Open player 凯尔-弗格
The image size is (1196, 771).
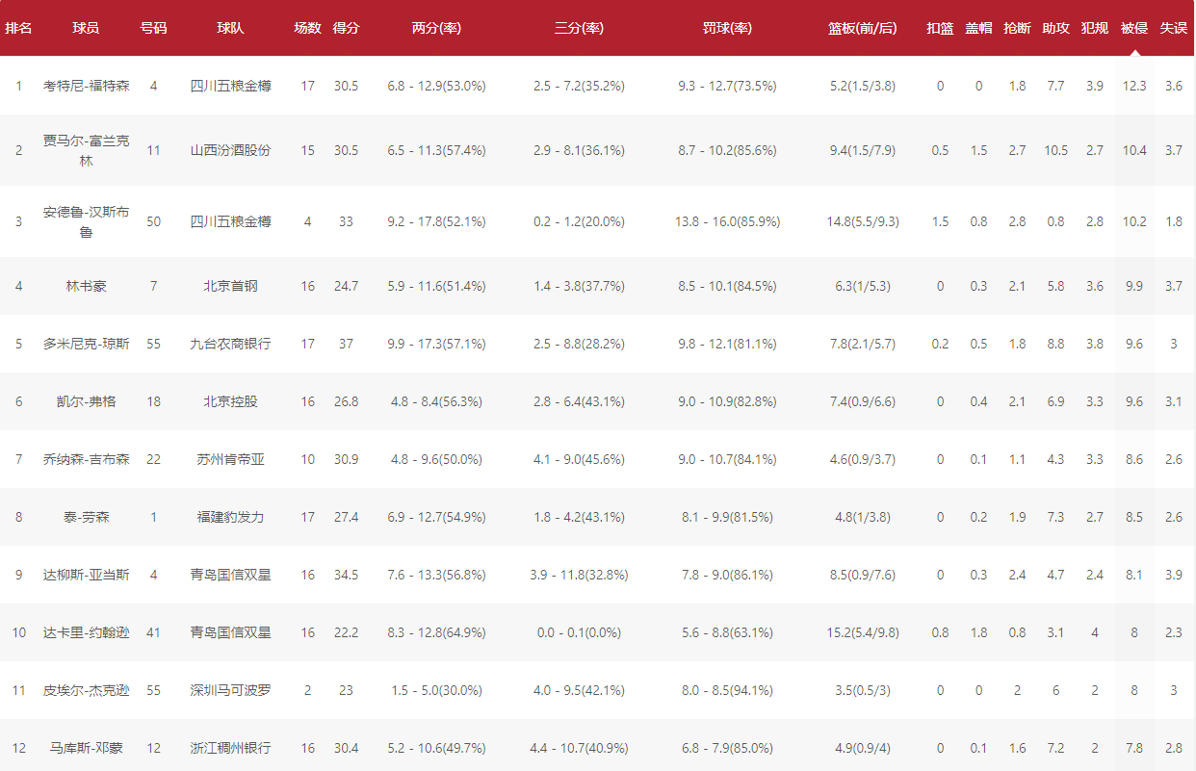coord(86,401)
